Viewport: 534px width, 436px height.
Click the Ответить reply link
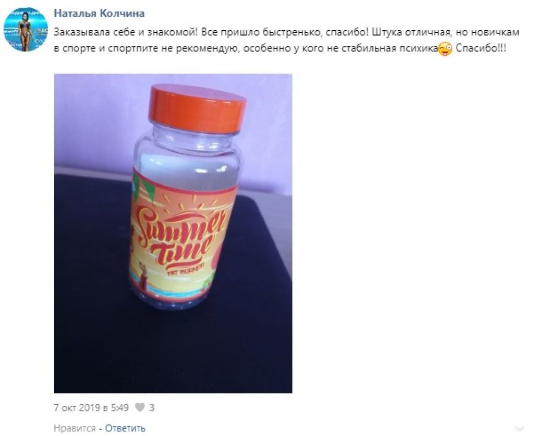tap(125, 428)
